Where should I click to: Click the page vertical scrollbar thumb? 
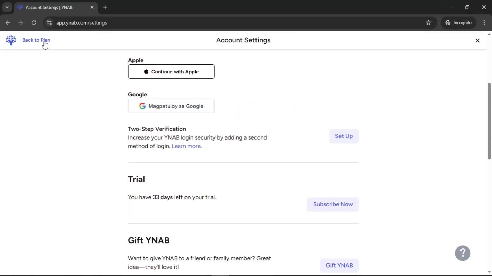click(x=489, y=121)
